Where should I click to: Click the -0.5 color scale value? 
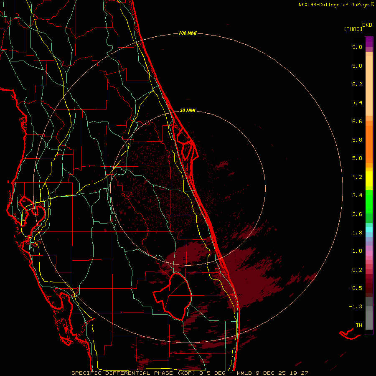[356, 288]
